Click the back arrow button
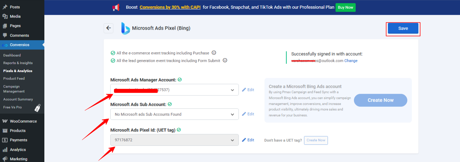 coord(109,28)
